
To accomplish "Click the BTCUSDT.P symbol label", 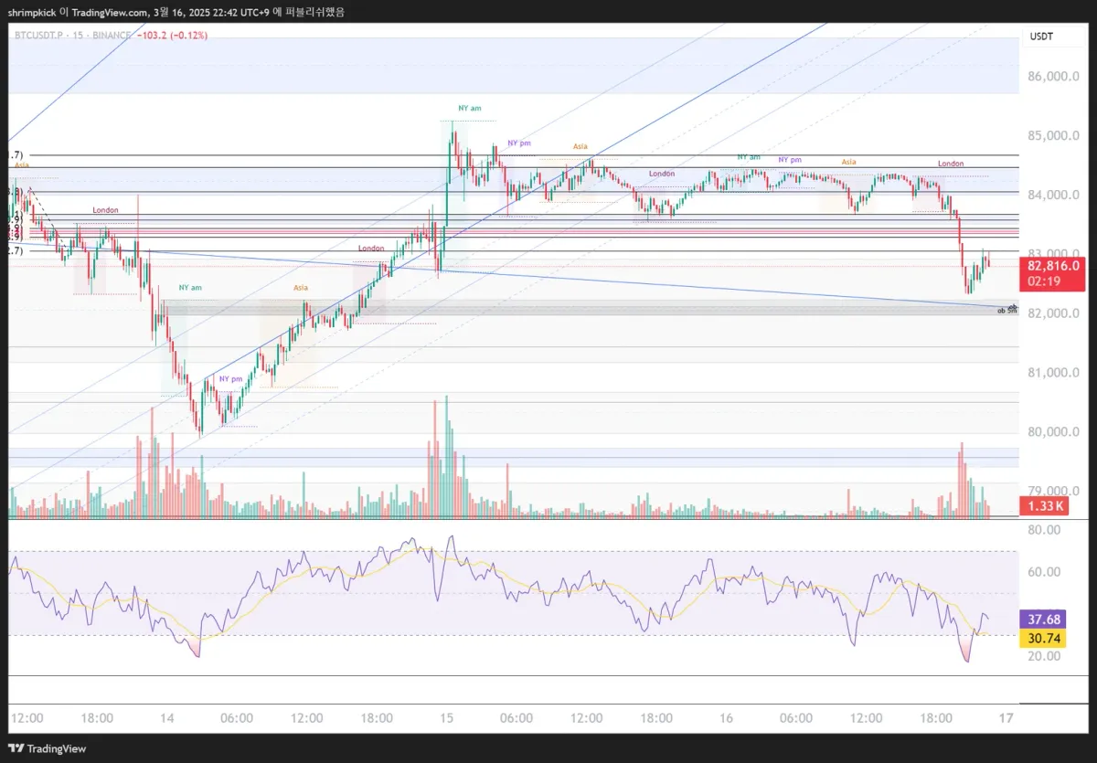I will coord(39,36).
